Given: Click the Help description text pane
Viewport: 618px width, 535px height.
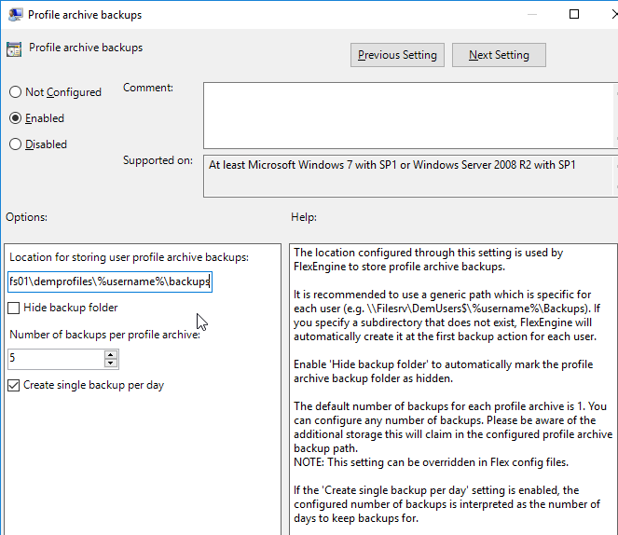Looking at the screenshot, I should [x=453, y=390].
